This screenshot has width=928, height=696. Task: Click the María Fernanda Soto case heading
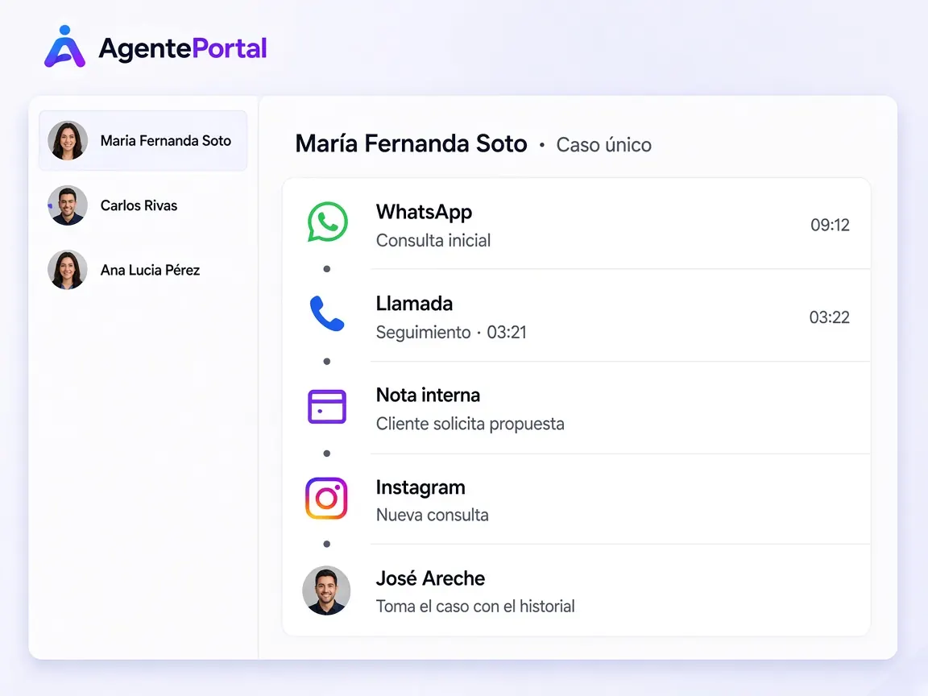click(412, 144)
